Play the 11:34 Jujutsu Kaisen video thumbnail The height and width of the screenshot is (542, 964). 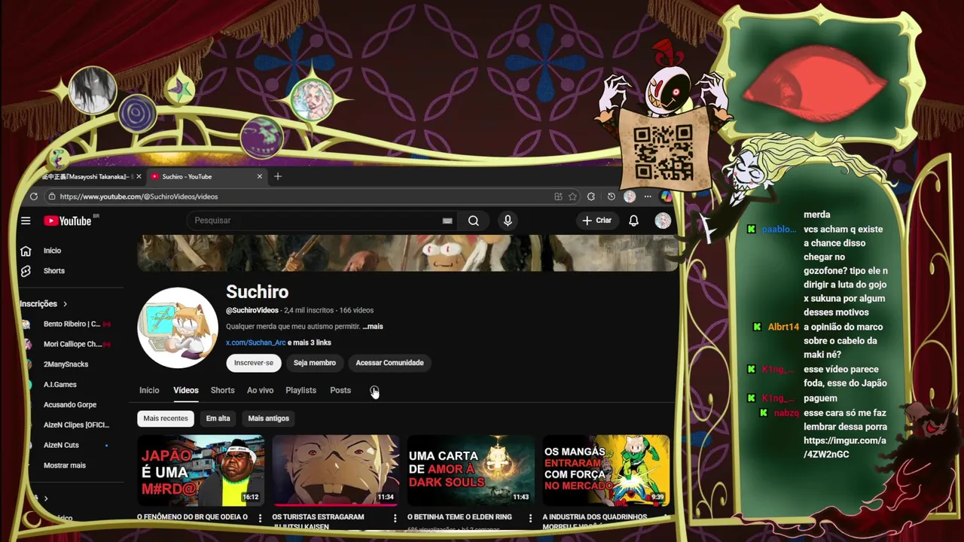tap(336, 470)
